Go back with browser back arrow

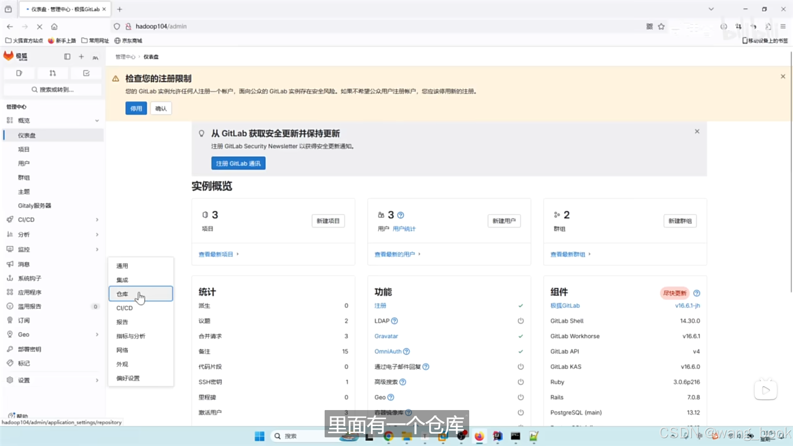point(10,26)
